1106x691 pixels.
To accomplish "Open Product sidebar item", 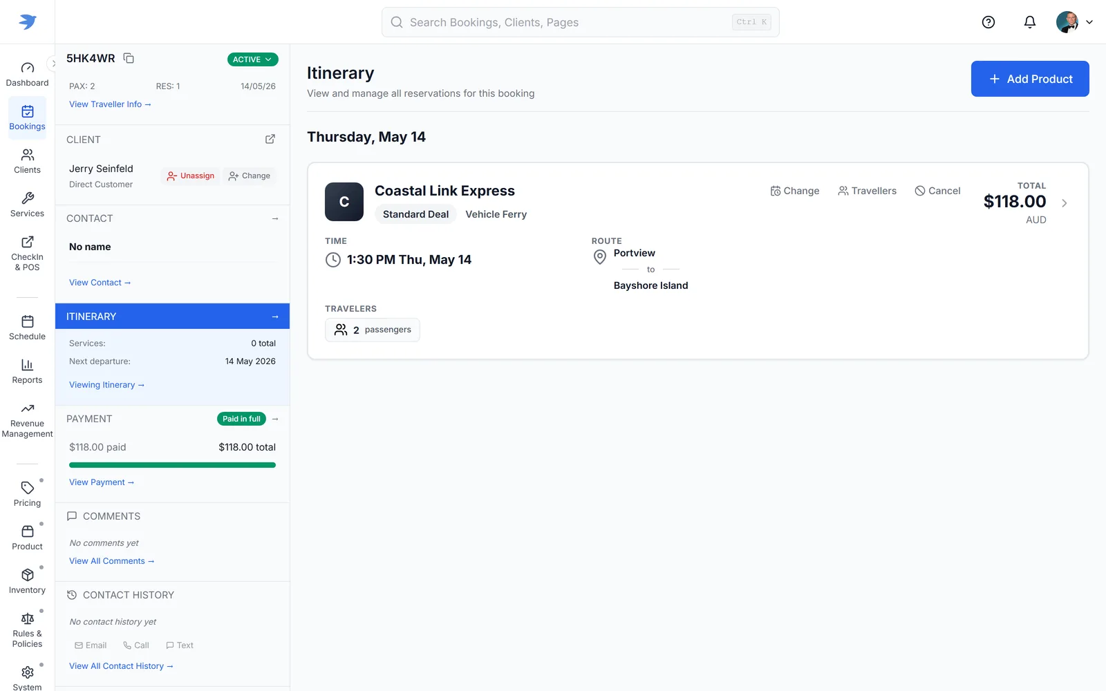I will [27, 538].
